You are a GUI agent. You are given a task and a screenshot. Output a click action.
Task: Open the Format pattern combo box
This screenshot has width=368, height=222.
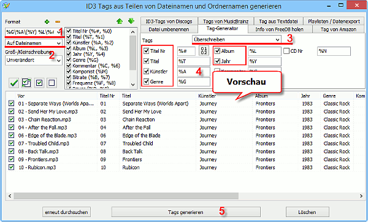[33, 32]
